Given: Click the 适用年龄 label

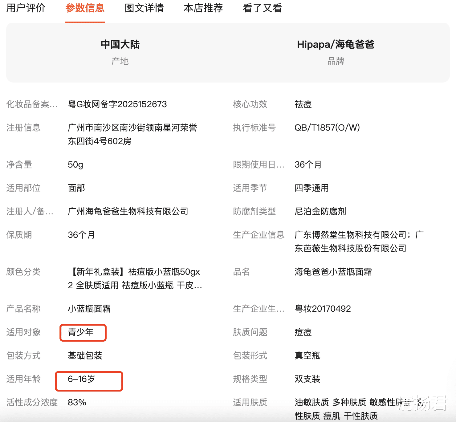Looking at the screenshot, I should pos(23,379).
